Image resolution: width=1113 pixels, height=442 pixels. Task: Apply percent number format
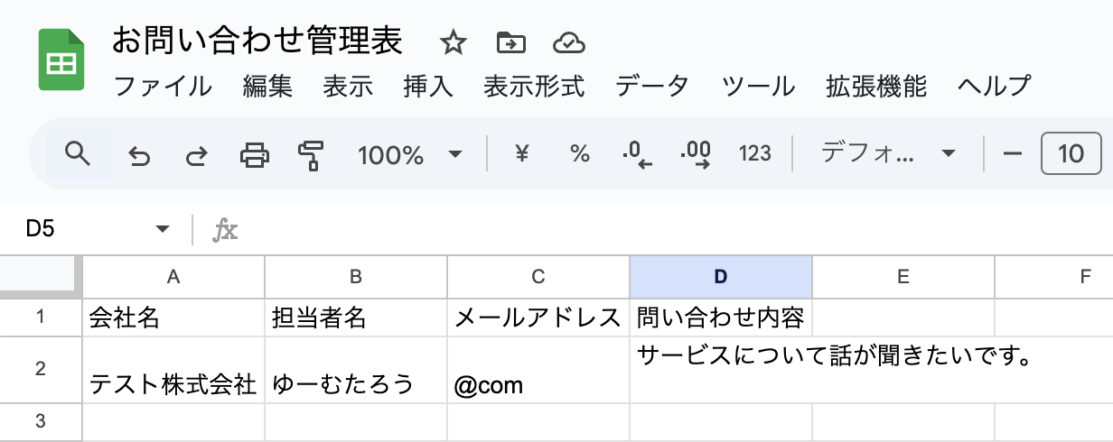coord(579,154)
